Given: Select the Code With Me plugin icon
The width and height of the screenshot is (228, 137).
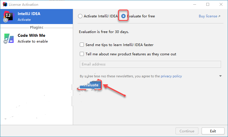Looking at the screenshot, I should pyautogui.click(x=9, y=39).
